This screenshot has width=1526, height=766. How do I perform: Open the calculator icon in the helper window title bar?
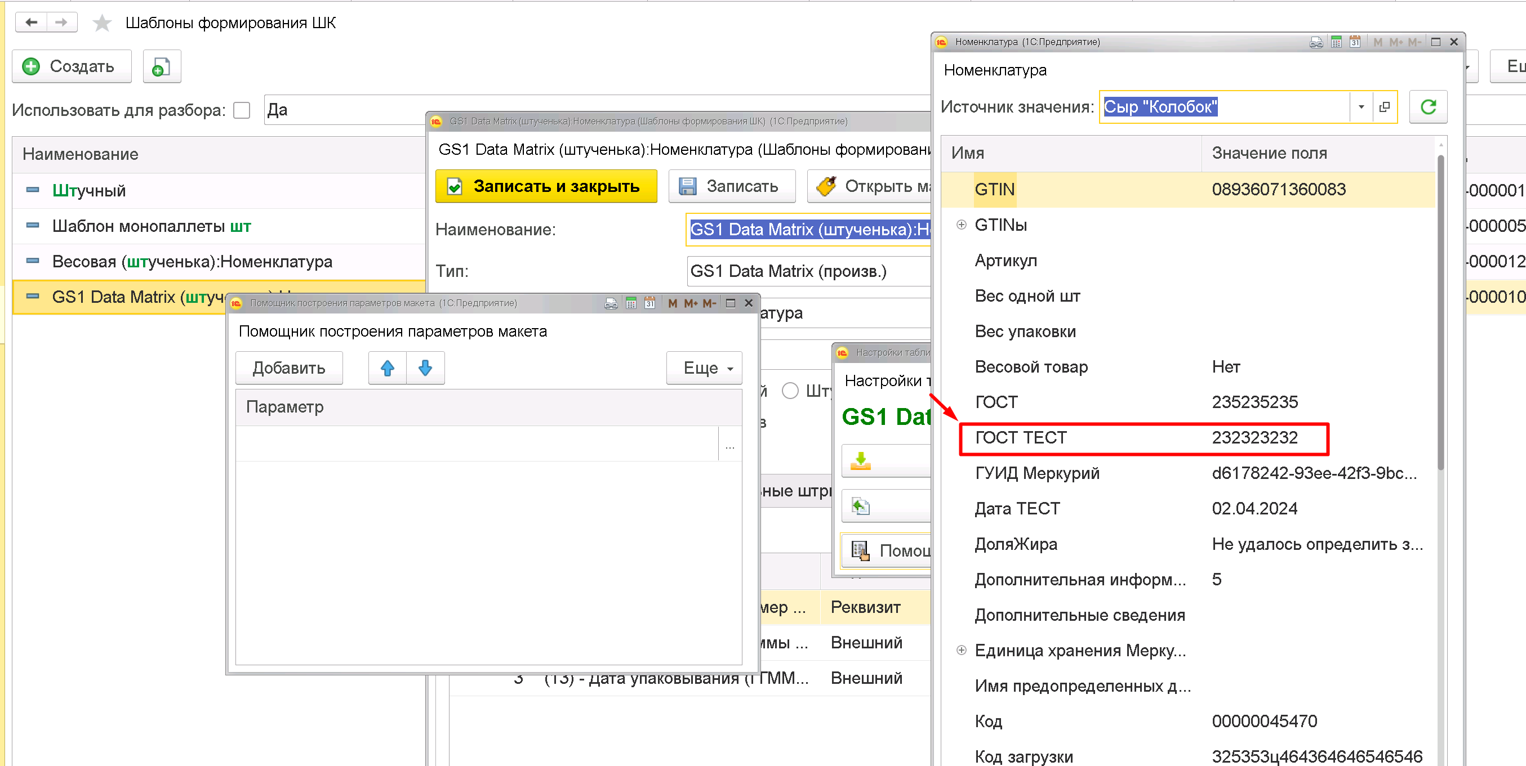pos(631,303)
